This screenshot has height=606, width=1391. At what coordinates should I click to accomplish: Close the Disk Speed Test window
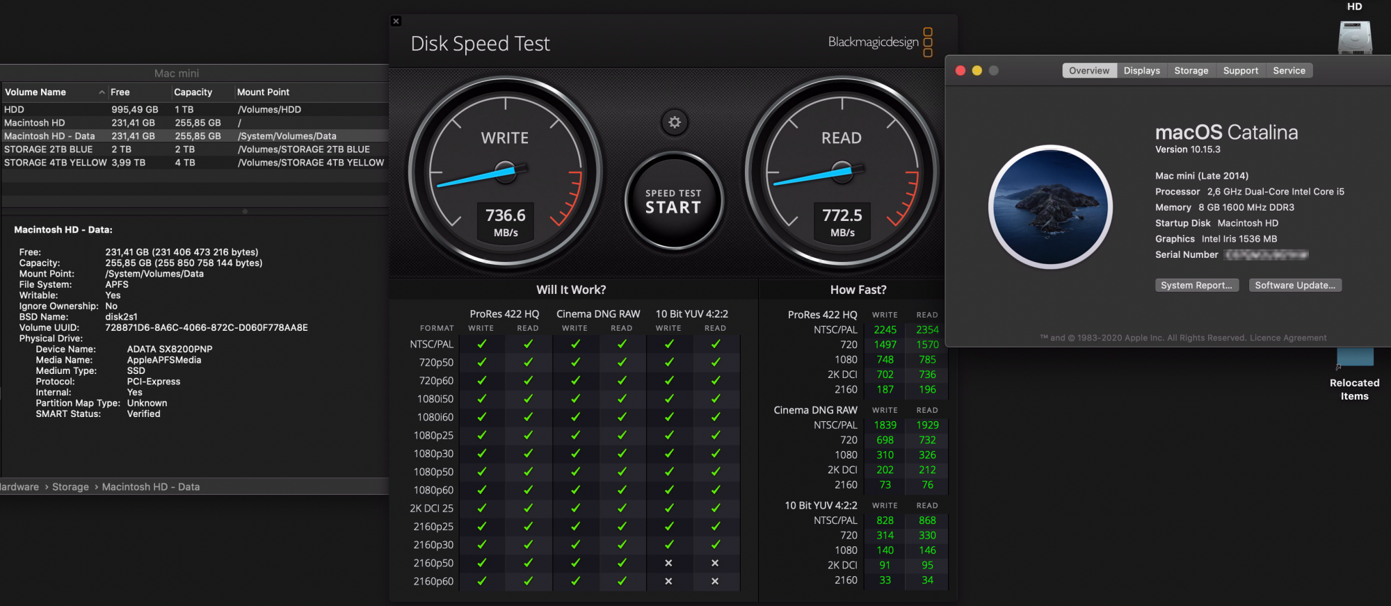click(396, 21)
